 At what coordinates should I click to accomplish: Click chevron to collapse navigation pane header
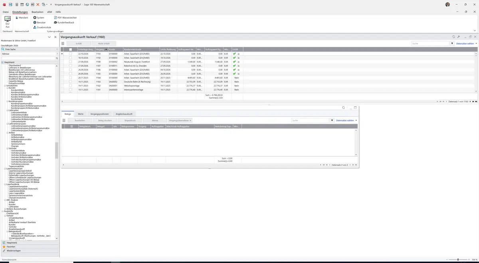click(49, 37)
